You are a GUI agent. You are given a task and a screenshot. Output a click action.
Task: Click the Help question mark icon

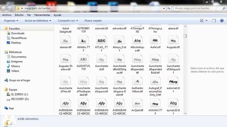coord(222,20)
